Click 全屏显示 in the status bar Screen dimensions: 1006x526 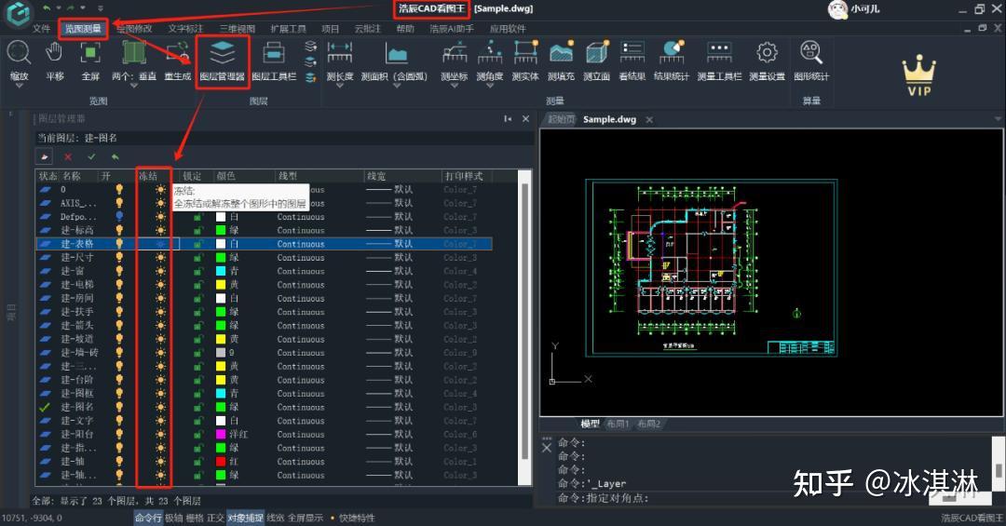pos(306,518)
